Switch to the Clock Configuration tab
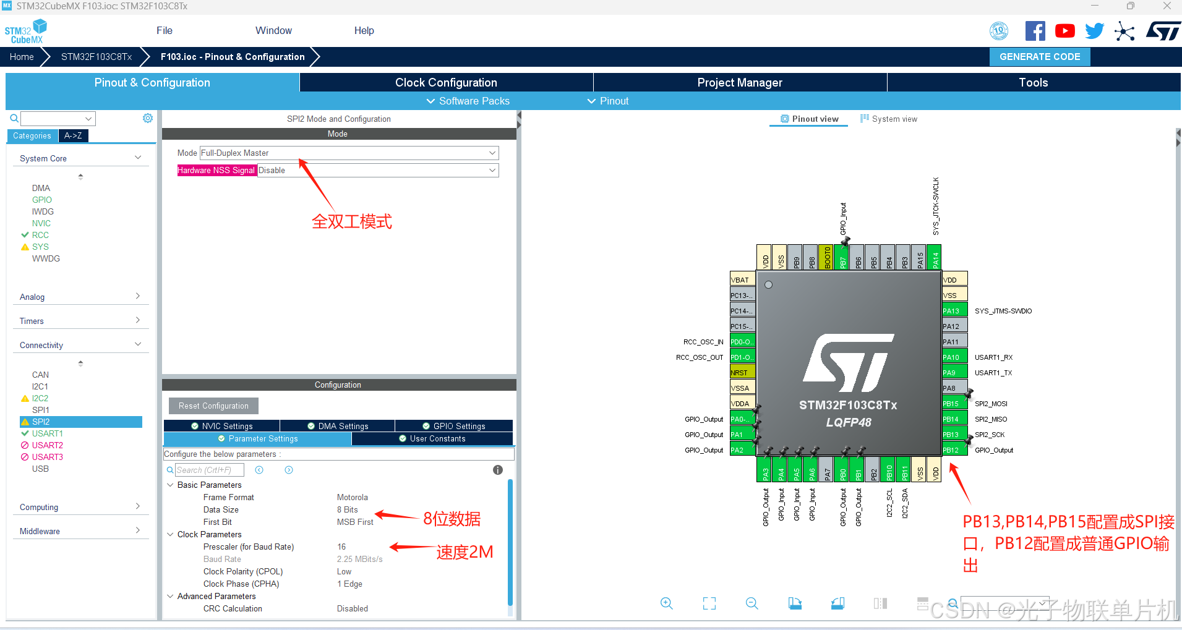The image size is (1182, 630). pyautogui.click(x=446, y=82)
